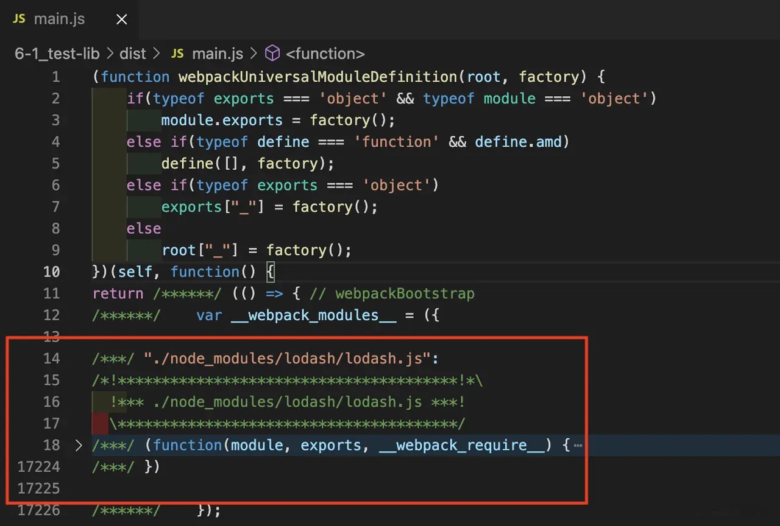This screenshot has width=780, height=526.
Task: Click '__webpack_modules__' on line 12
Action: (x=314, y=315)
